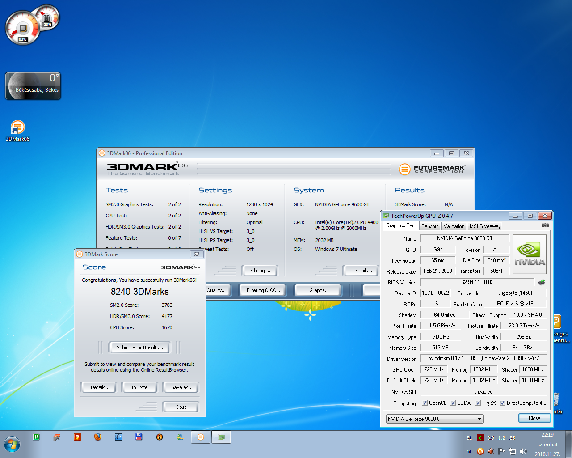Switch to the Graphics Card tab

[401, 225]
